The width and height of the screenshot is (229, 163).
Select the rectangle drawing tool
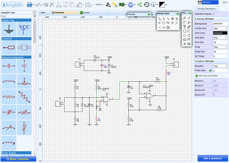coord(184,31)
